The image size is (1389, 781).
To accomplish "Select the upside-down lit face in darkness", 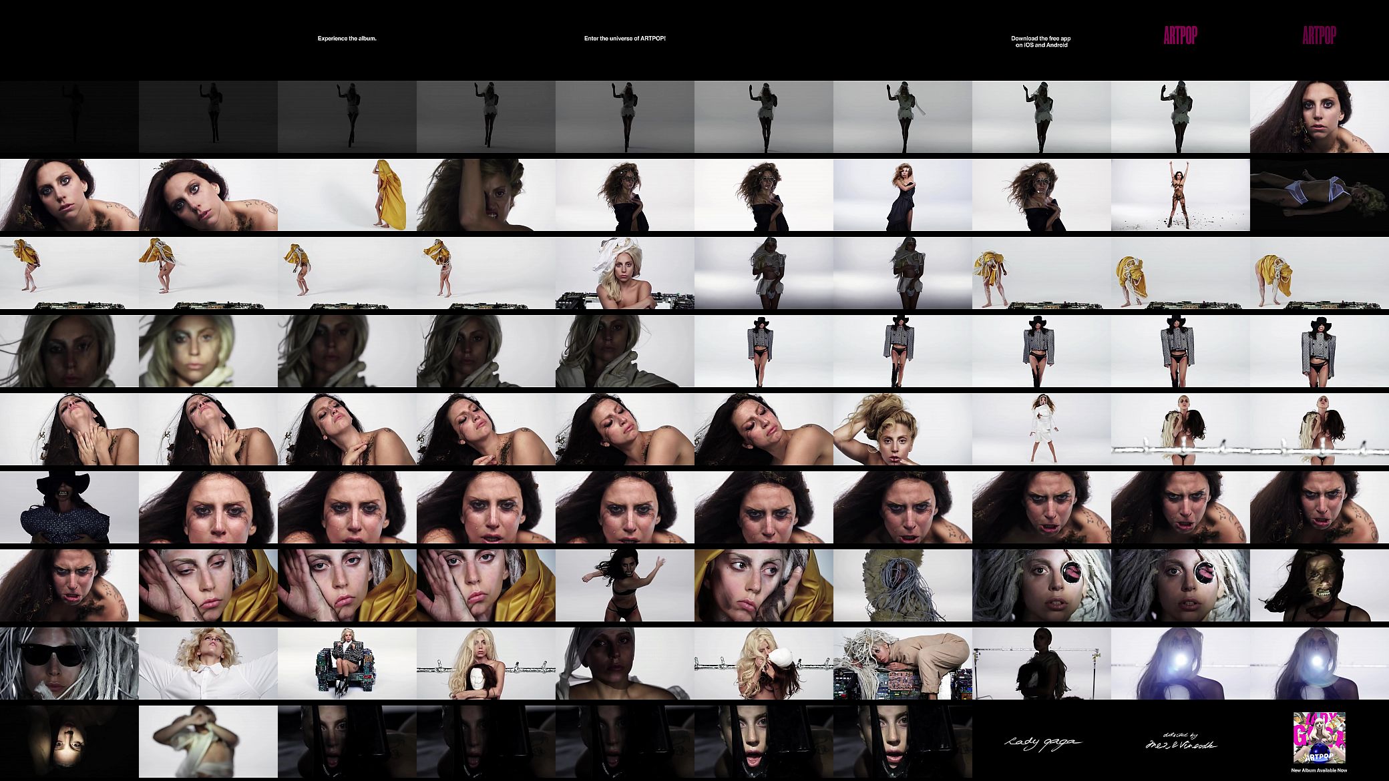I will tap(69, 742).
